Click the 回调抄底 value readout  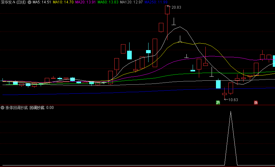click(42, 108)
